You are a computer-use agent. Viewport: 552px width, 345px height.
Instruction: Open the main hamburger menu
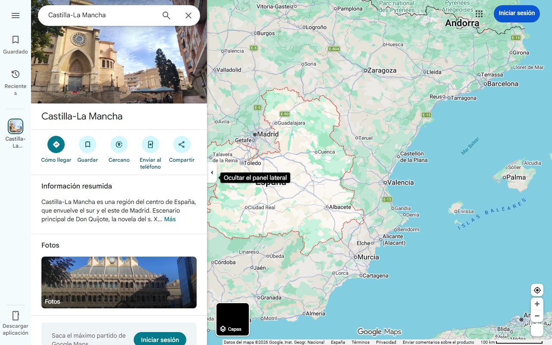click(16, 15)
